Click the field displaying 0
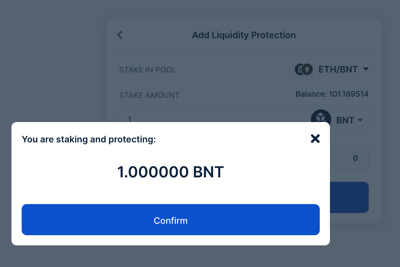The image size is (400, 267). [355, 158]
